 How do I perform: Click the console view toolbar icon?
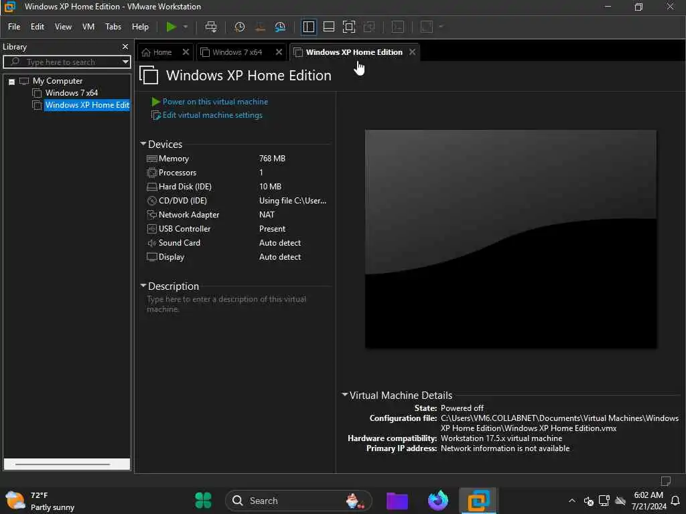click(398, 27)
